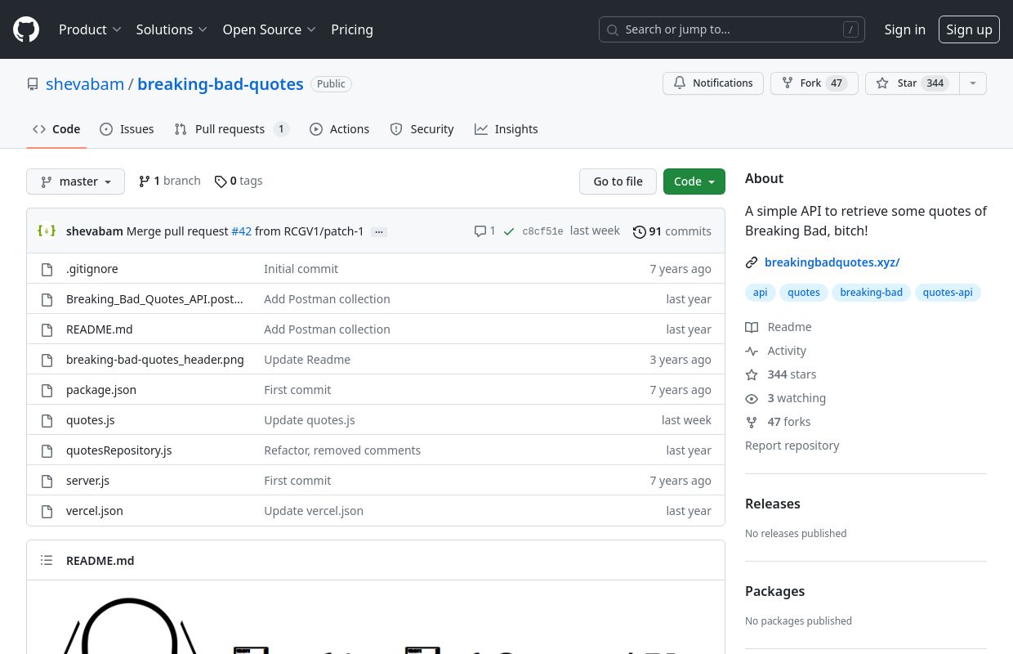Click the GitHub logo icon
Image resolution: width=1013 pixels, height=654 pixels.
click(x=26, y=29)
